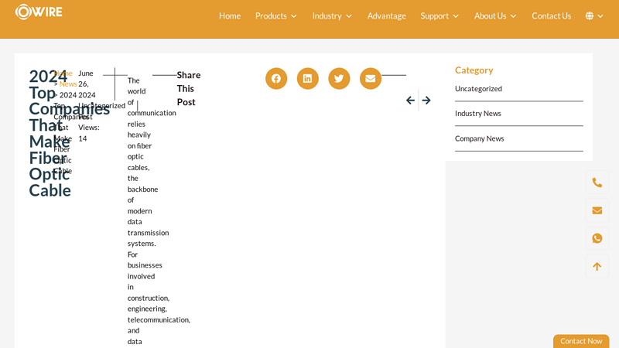Screen dimensions: 619x348
Task: Expand the language chevron next to globe
Action: point(600,16)
